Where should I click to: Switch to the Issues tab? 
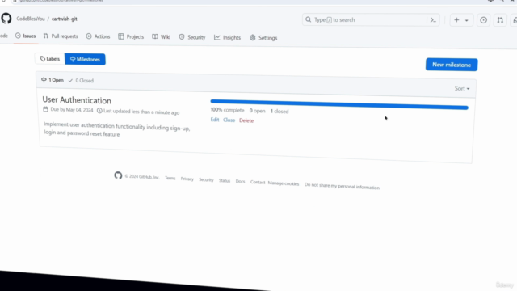(25, 36)
